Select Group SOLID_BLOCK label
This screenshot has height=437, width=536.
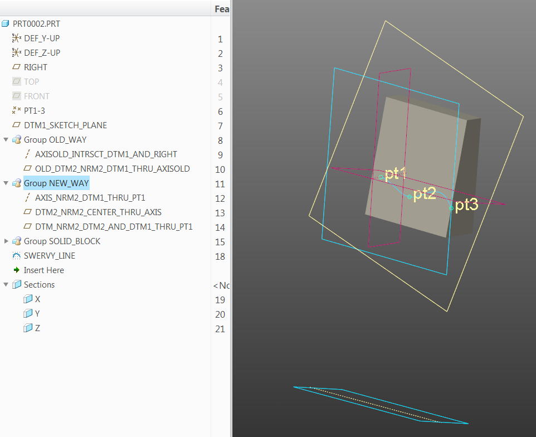62,241
